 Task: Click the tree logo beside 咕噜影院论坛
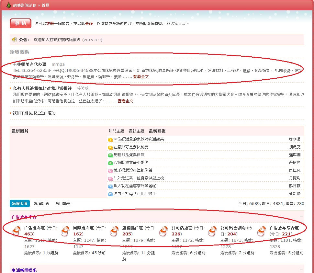[x=9, y=5]
